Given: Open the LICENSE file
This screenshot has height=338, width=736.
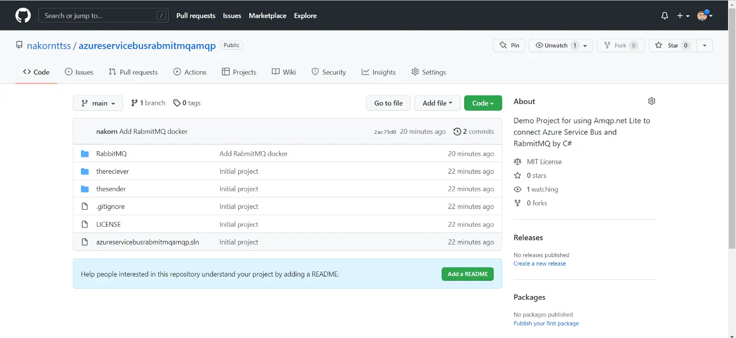Looking at the screenshot, I should click(x=108, y=224).
